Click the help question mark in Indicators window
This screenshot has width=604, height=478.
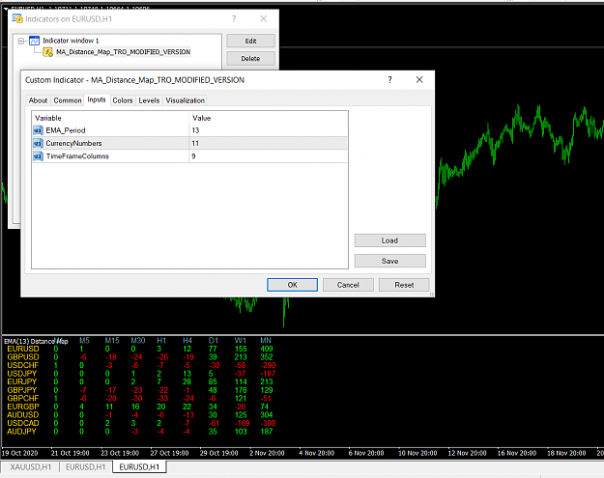coord(234,19)
